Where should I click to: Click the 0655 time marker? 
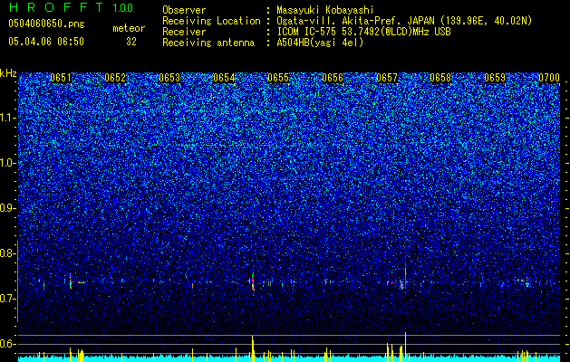click(278, 78)
